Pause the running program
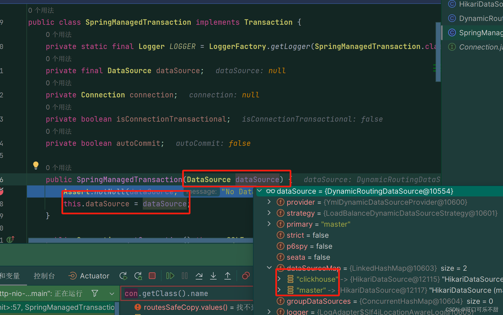The image size is (503, 315). pyautogui.click(x=185, y=276)
